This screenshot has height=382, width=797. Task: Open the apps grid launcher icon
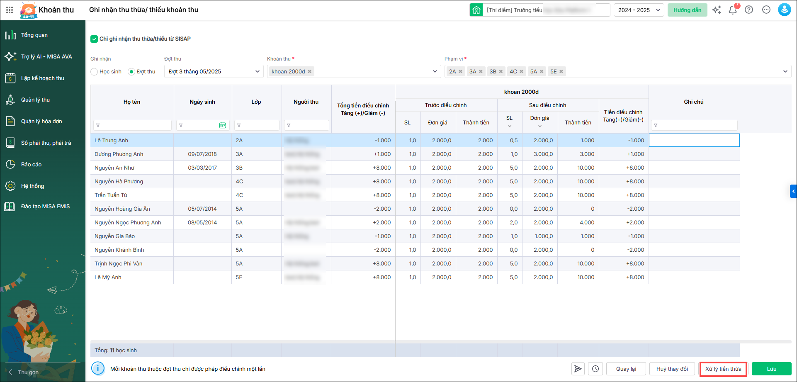10,10
